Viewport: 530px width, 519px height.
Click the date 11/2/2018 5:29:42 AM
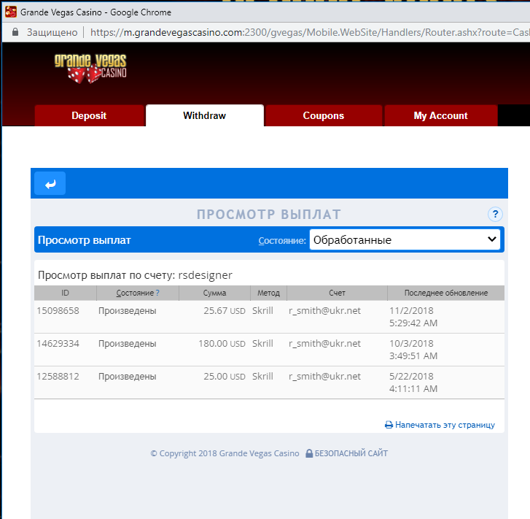[x=413, y=317]
